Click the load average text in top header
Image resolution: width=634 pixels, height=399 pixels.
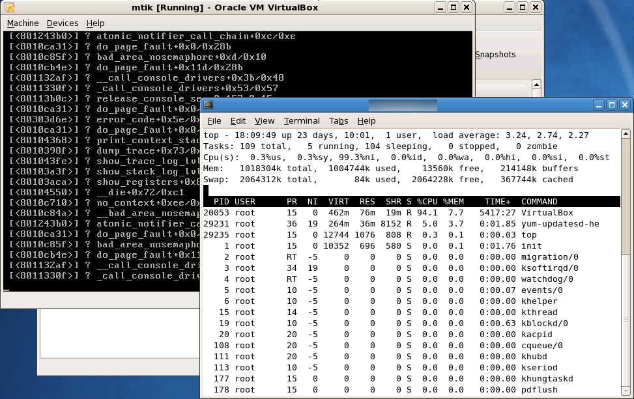511,135
